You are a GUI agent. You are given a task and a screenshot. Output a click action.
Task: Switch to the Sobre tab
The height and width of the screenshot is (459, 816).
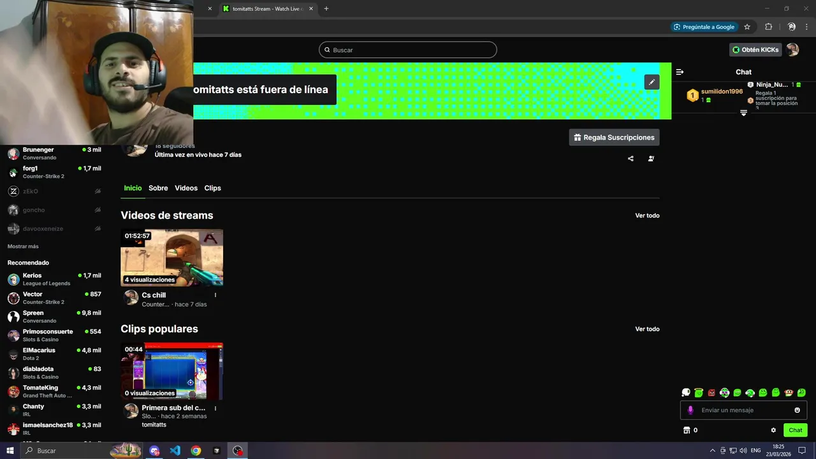pos(158,188)
